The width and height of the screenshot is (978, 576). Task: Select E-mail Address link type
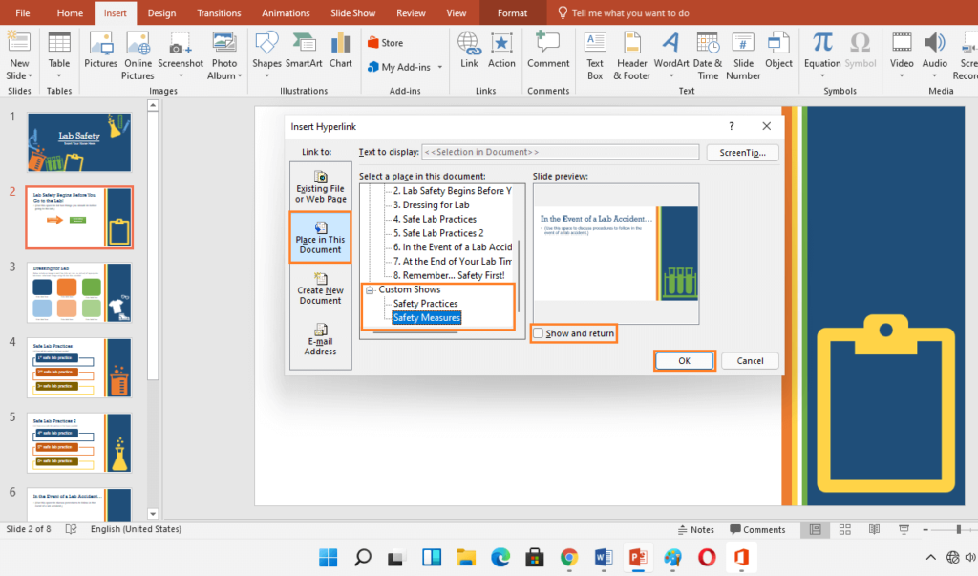click(321, 340)
